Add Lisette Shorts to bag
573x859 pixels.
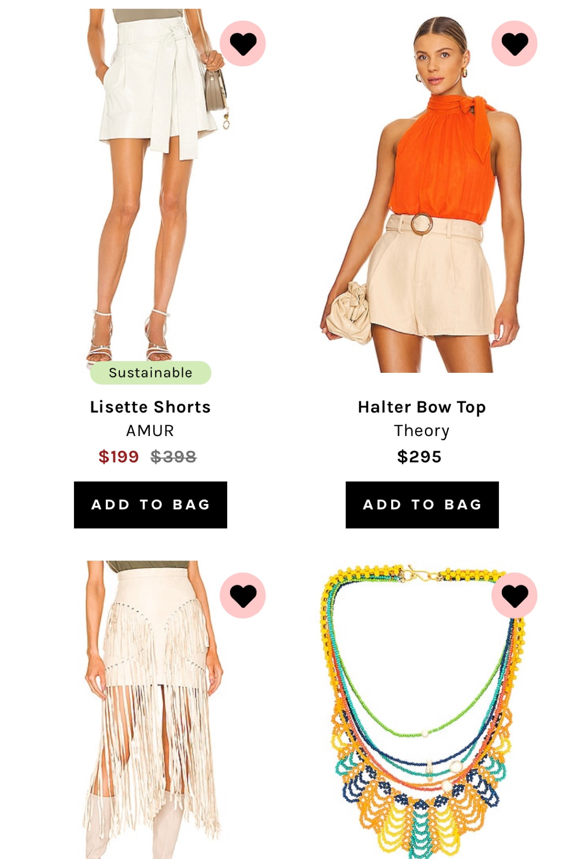click(150, 505)
